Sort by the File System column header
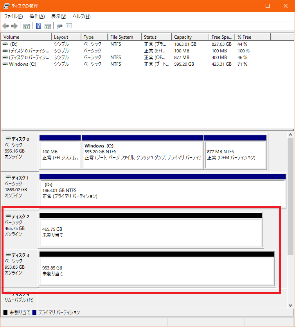This screenshot has height=327, width=295. pos(125,37)
